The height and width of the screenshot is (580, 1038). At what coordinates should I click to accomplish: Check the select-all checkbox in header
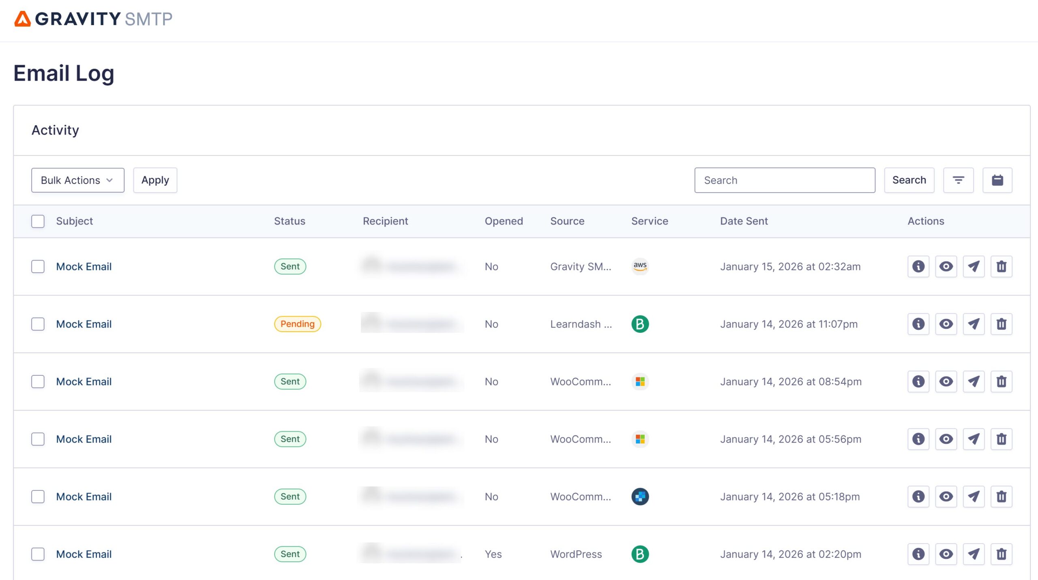click(38, 221)
